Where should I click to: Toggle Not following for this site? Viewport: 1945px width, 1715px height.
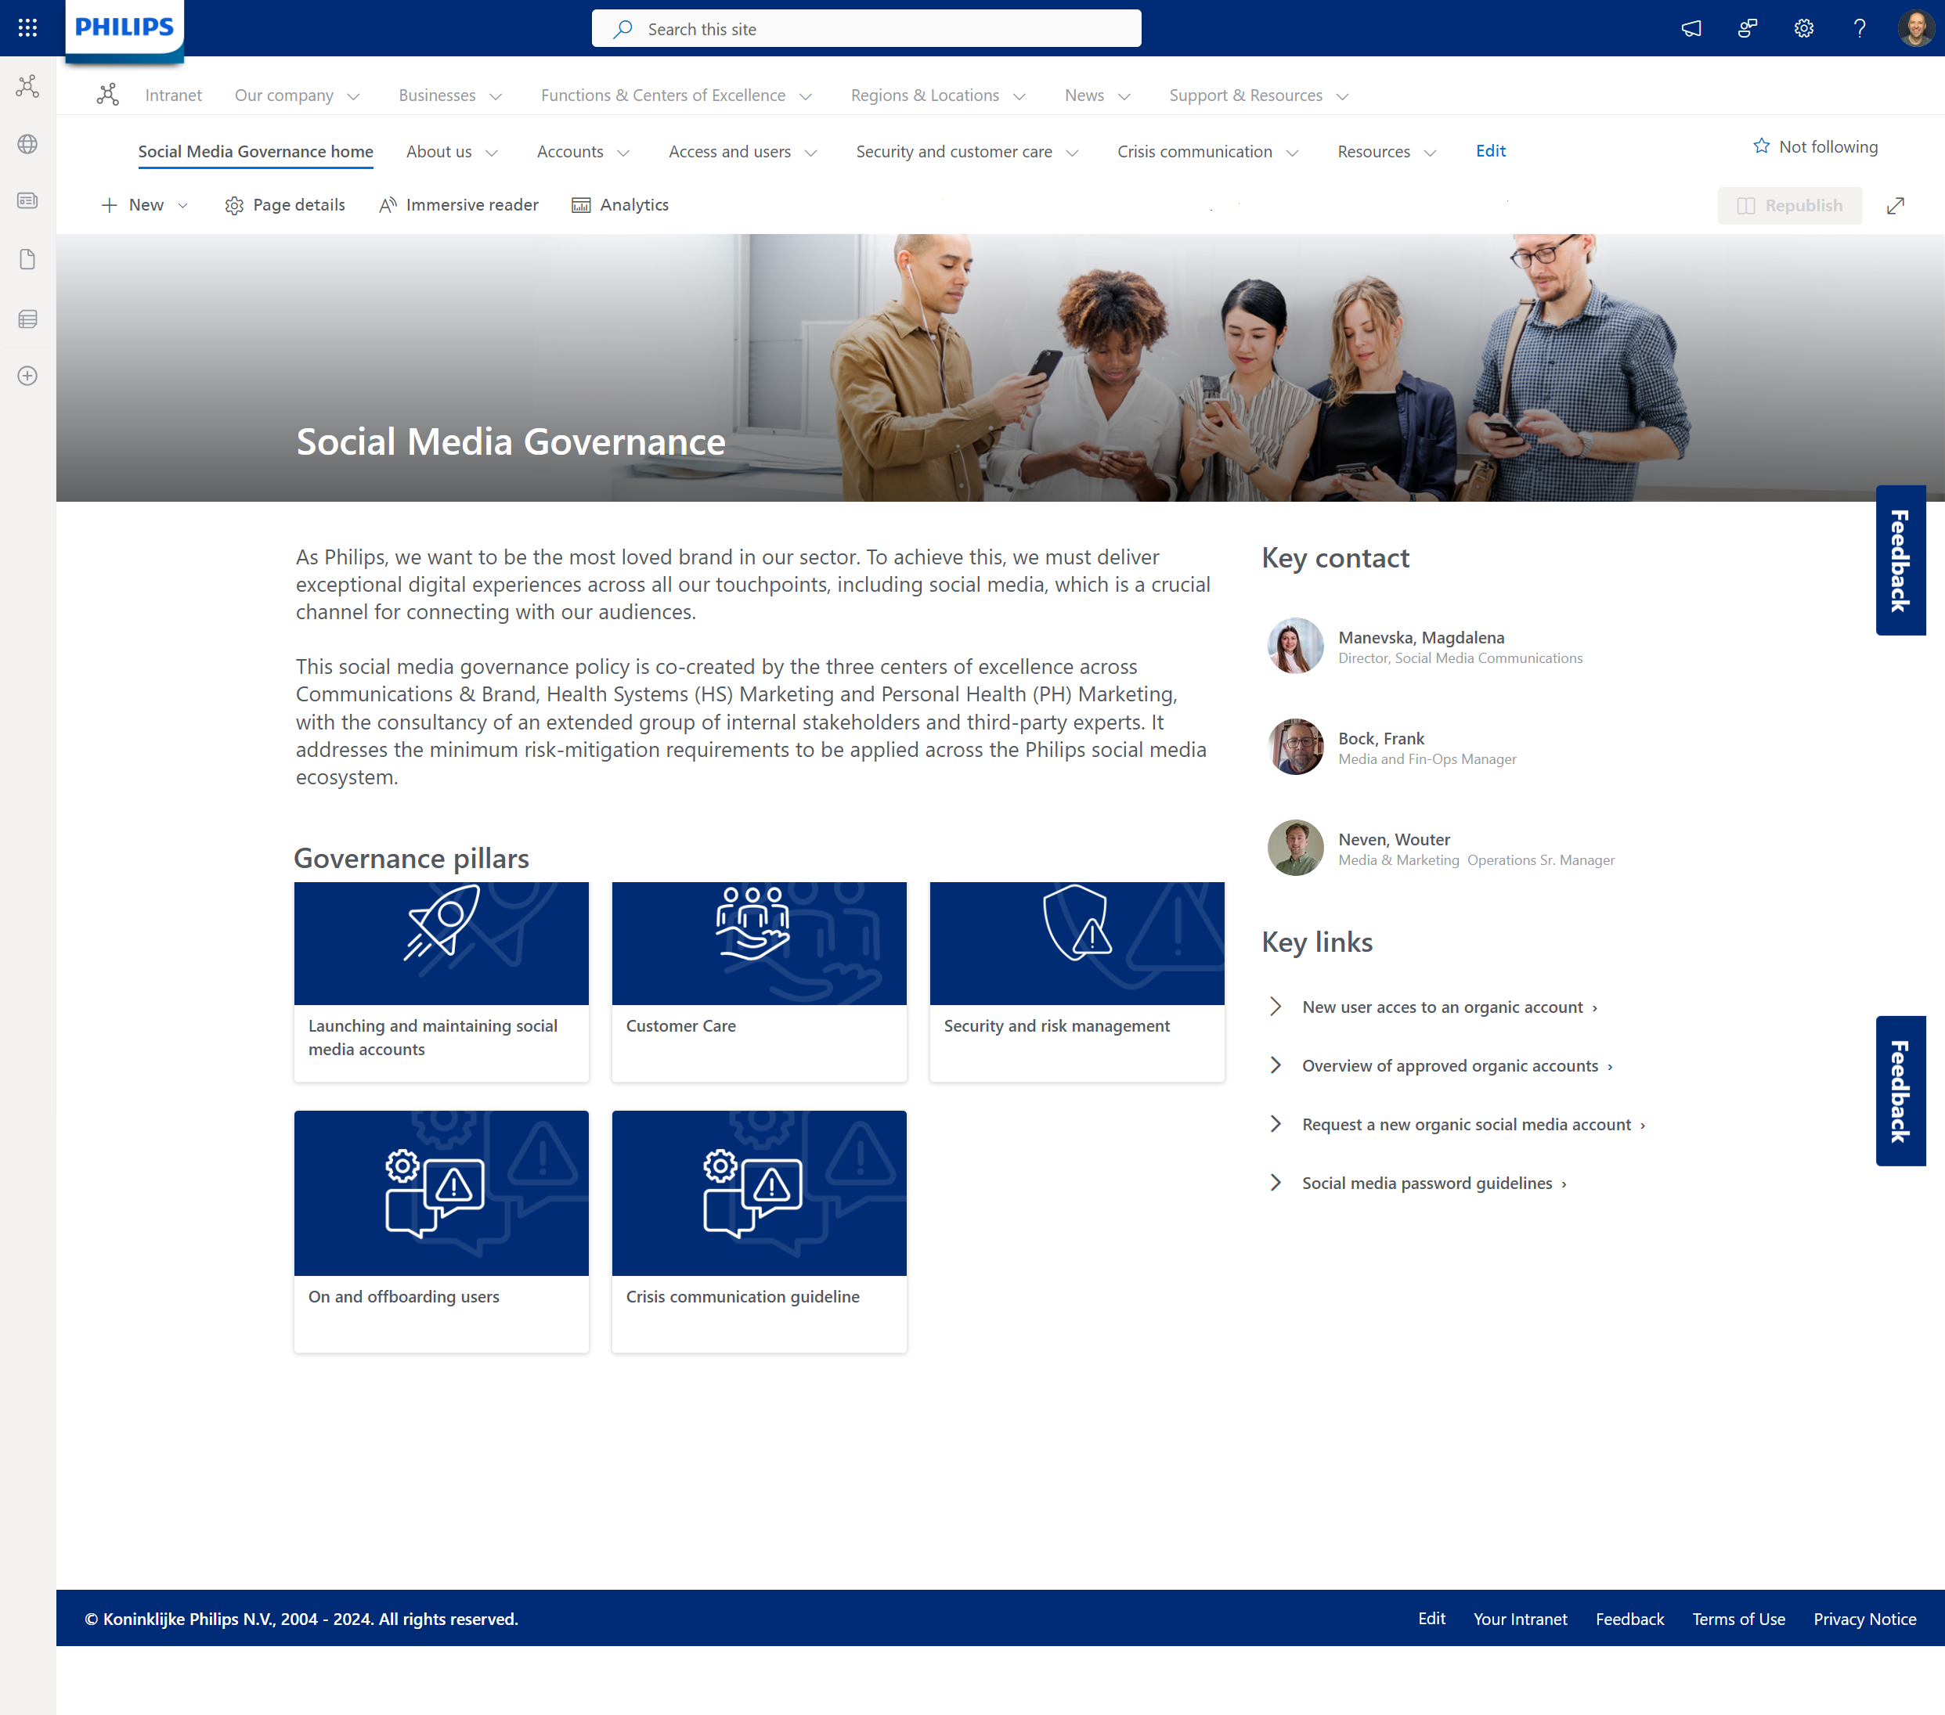[1815, 146]
